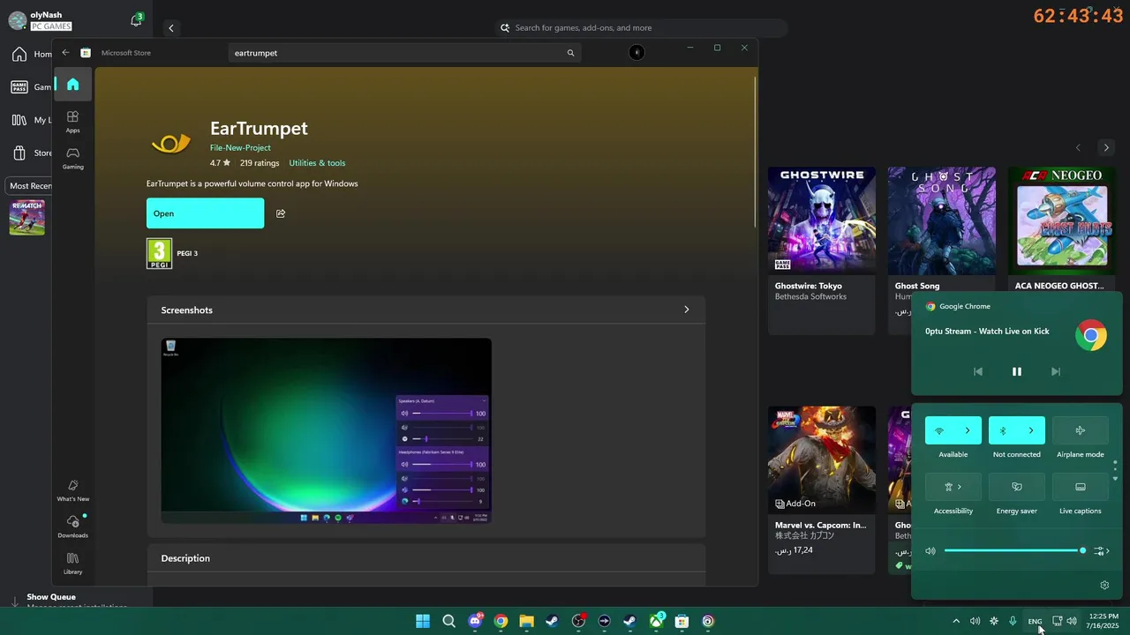The height and width of the screenshot is (635, 1130).
Task: Click the EarTrumpet horn app logo
Action: [170, 144]
